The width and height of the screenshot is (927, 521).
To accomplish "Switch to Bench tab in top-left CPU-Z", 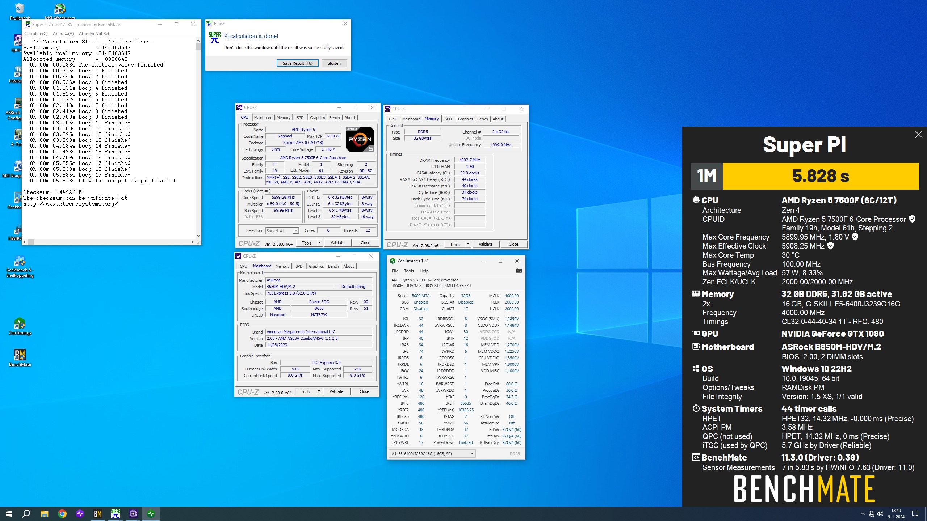I will tap(334, 118).
